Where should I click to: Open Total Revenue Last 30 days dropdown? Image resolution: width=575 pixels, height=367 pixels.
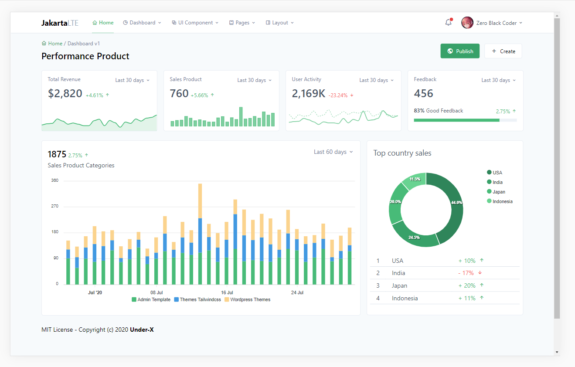pos(133,80)
